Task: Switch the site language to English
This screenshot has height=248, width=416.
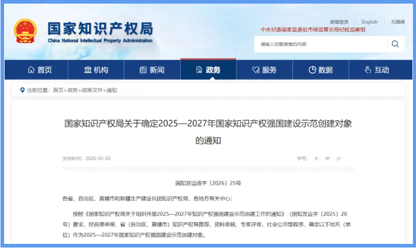Action: [369, 22]
